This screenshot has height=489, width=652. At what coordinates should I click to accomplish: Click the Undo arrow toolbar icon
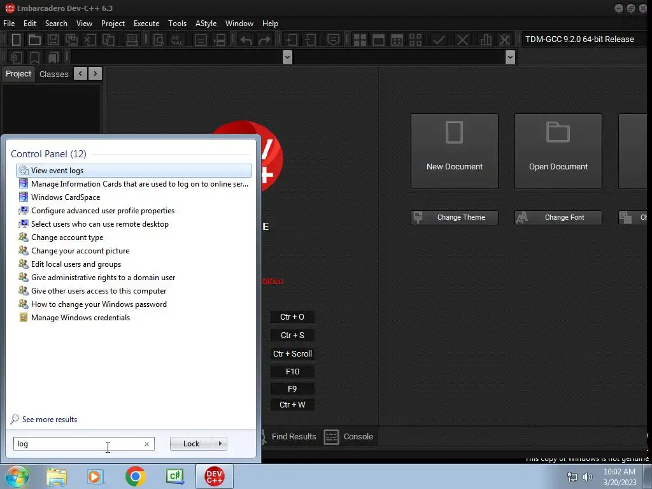(x=246, y=39)
